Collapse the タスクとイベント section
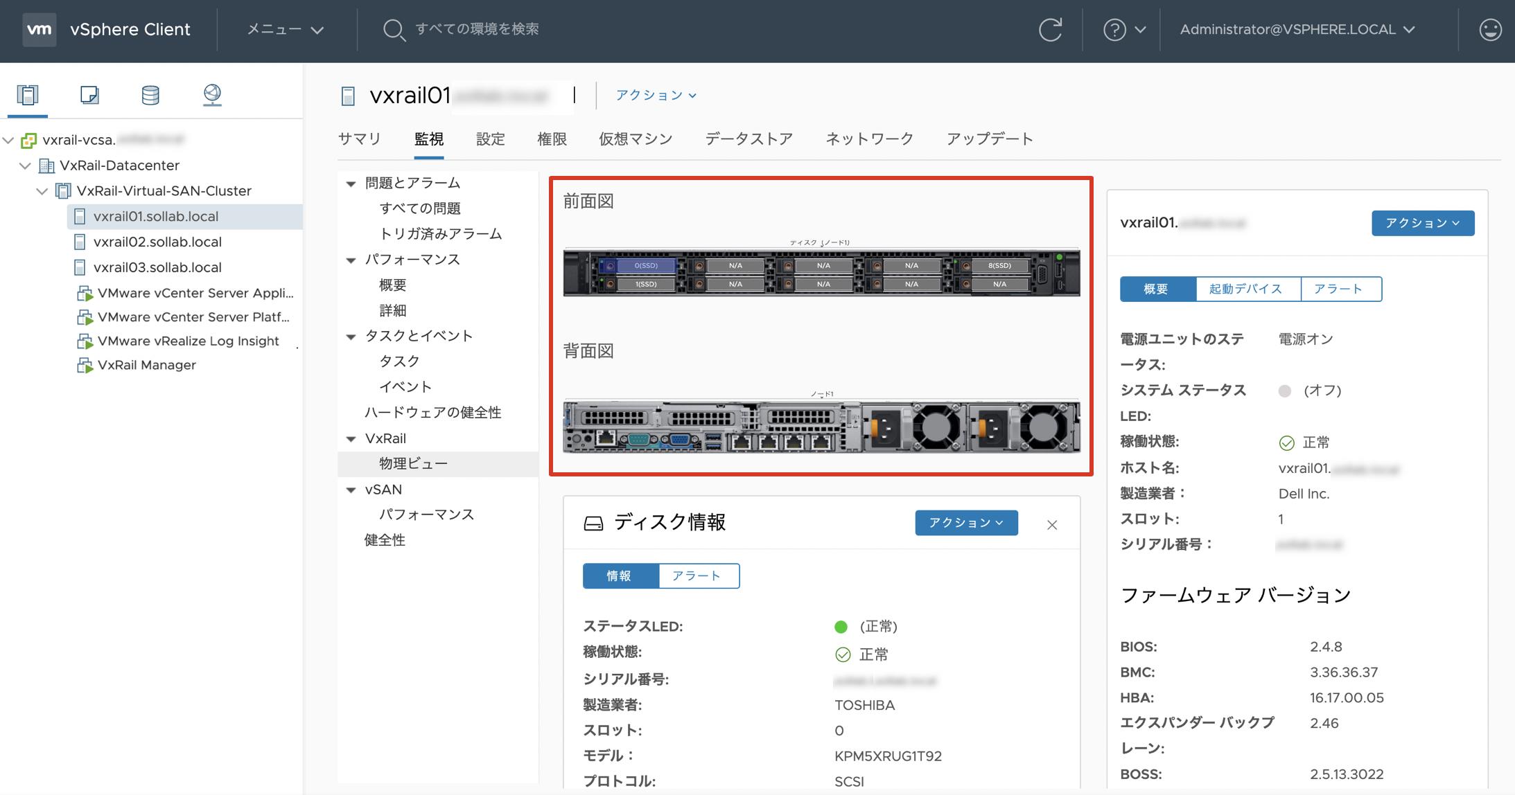Image resolution: width=1515 pixels, height=795 pixels. (351, 337)
